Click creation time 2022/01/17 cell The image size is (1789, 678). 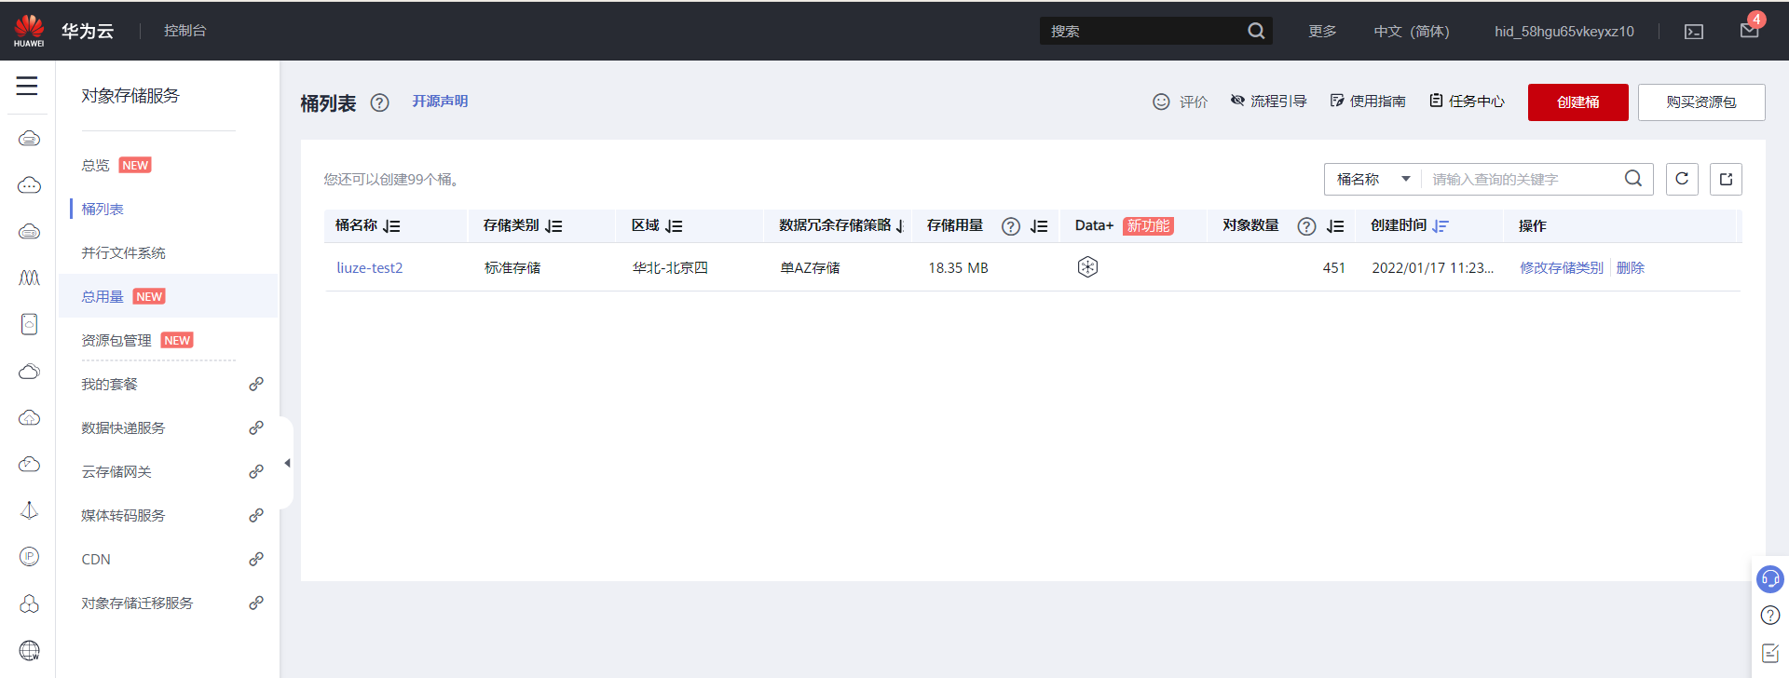click(x=1432, y=267)
